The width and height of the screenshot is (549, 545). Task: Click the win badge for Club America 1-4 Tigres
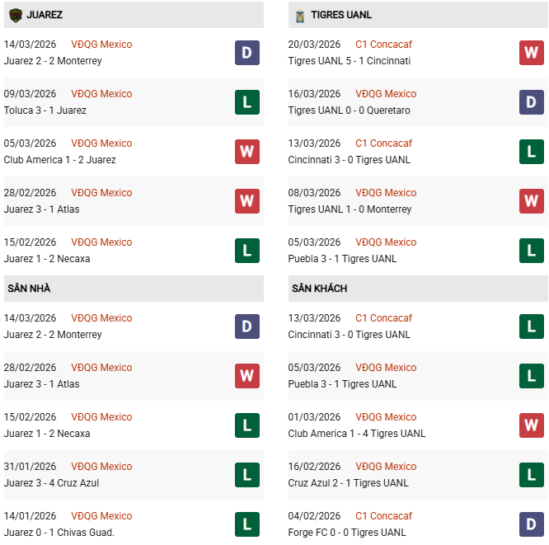click(x=532, y=425)
